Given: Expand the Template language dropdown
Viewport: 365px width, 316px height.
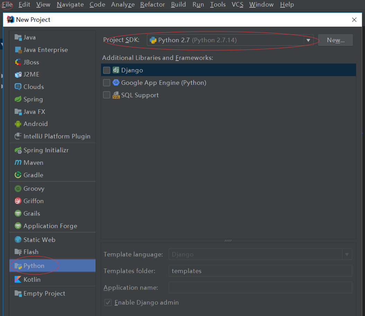Looking at the screenshot, I should (347, 254).
